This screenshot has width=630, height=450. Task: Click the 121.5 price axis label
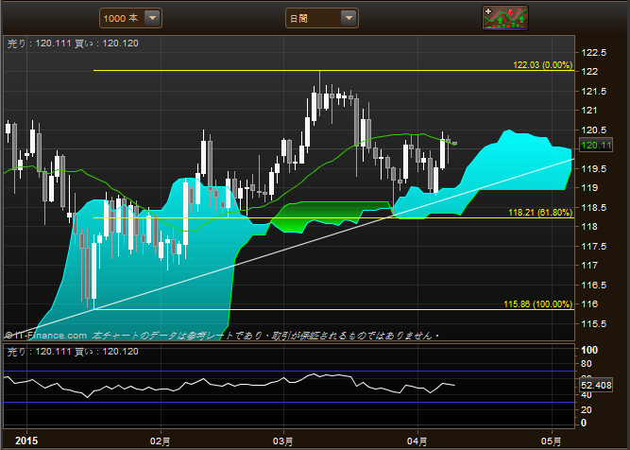(594, 92)
